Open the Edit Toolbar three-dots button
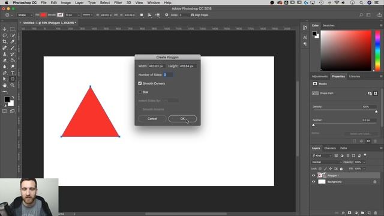This screenshot has width=384, height=216. tap(4, 92)
